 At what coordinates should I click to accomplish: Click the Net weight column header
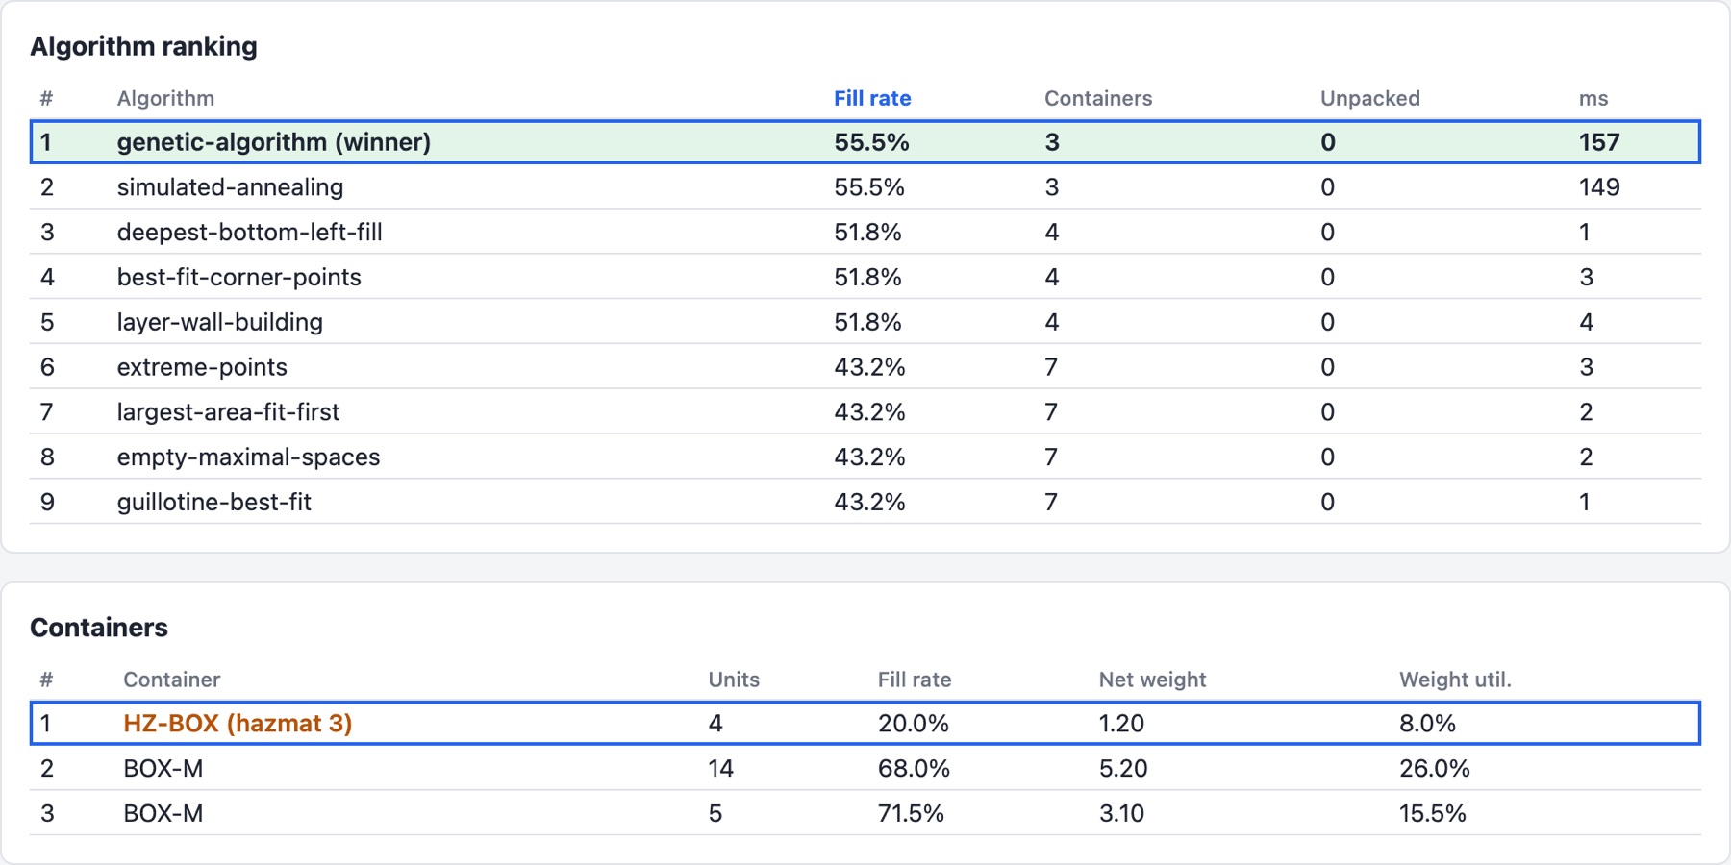click(x=1152, y=680)
